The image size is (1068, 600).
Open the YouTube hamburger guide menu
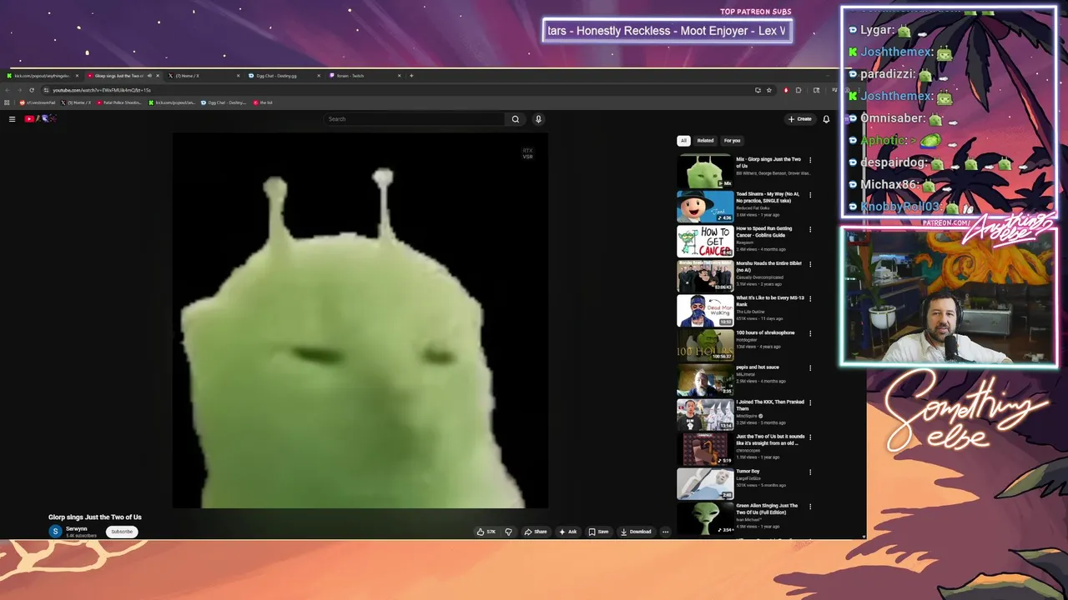click(x=12, y=119)
